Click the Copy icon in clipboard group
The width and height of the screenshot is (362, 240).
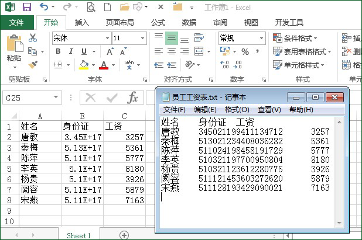[x=32, y=51]
